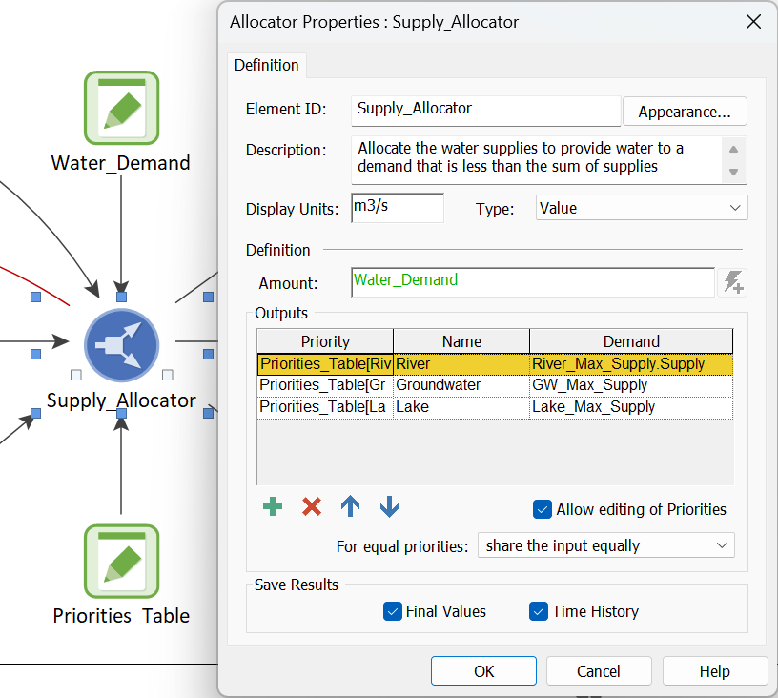Click the Water_Demand data element icon
The image size is (778, 698).
click(122, 108)
